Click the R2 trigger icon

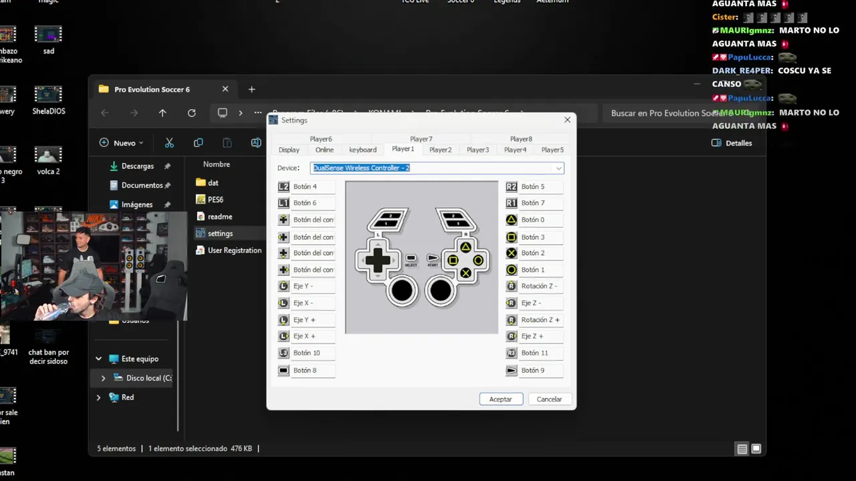[512, 186]
